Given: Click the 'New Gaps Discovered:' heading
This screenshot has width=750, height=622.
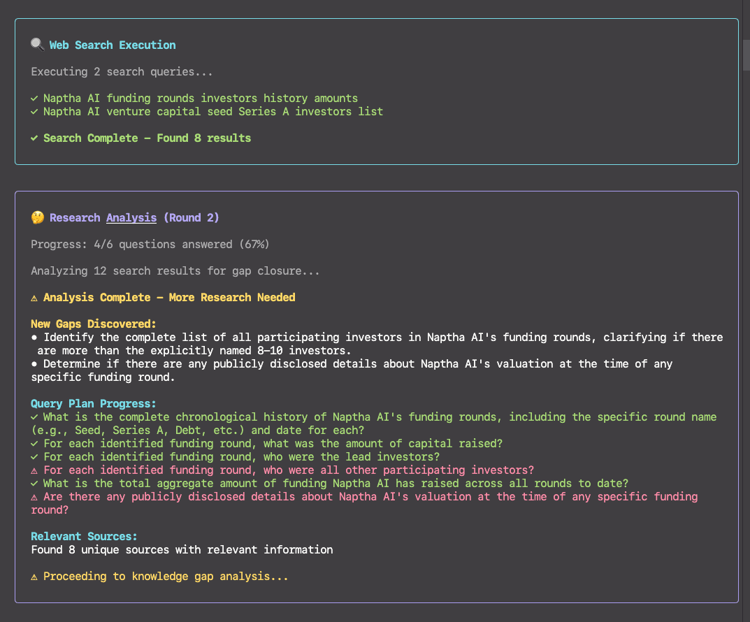Looking at the screenshot, I should pyautogui.click(x=94, y=324).
